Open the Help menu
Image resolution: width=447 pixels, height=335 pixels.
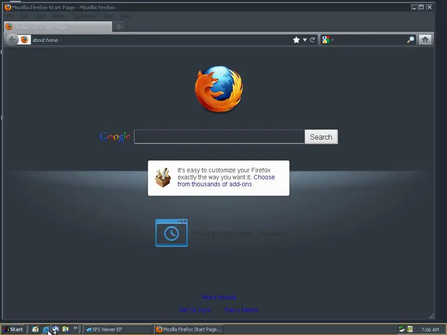point(125,16)
